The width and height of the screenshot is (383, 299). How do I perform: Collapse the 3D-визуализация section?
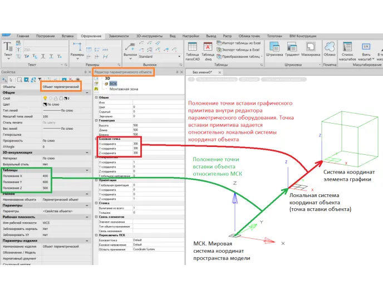coord(87,153)
